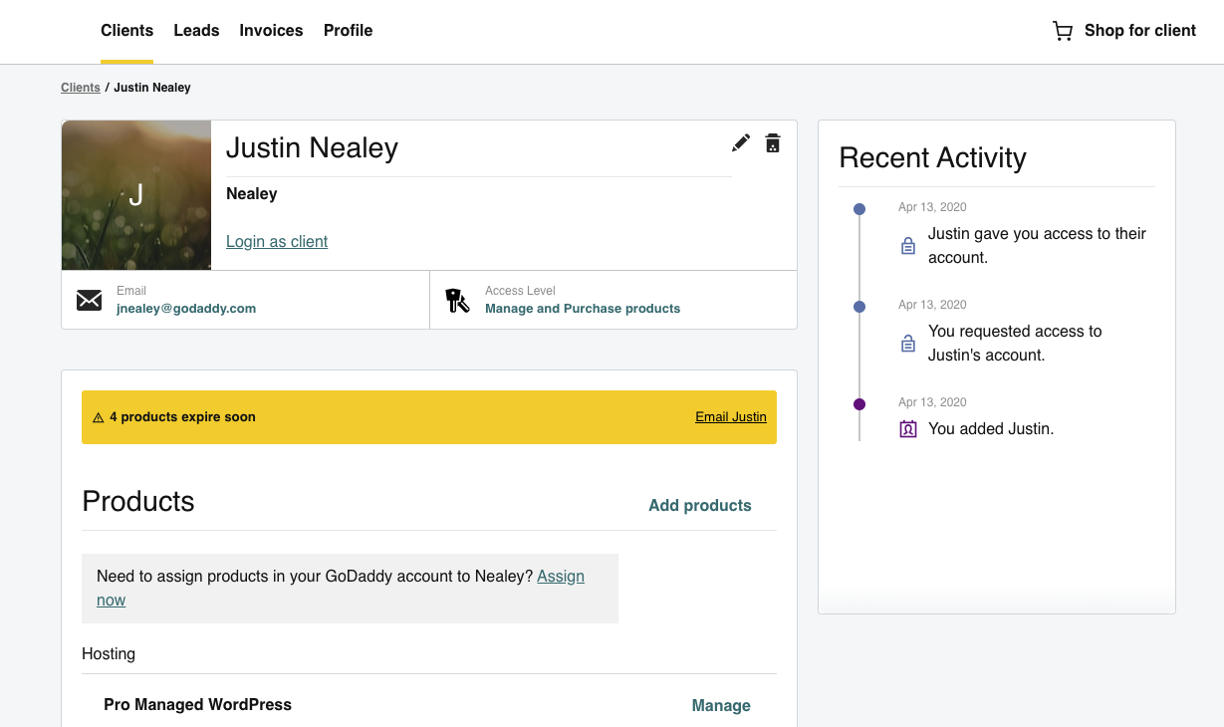This screenshot has height=727, width=1224.
Task: Click 'Manage and Purchase products' access level
Action: (583, 309)
